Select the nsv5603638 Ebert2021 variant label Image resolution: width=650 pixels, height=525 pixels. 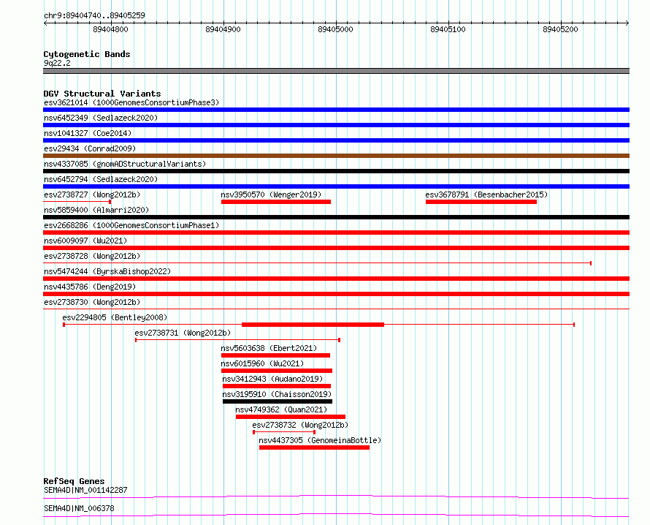point(269,348)
